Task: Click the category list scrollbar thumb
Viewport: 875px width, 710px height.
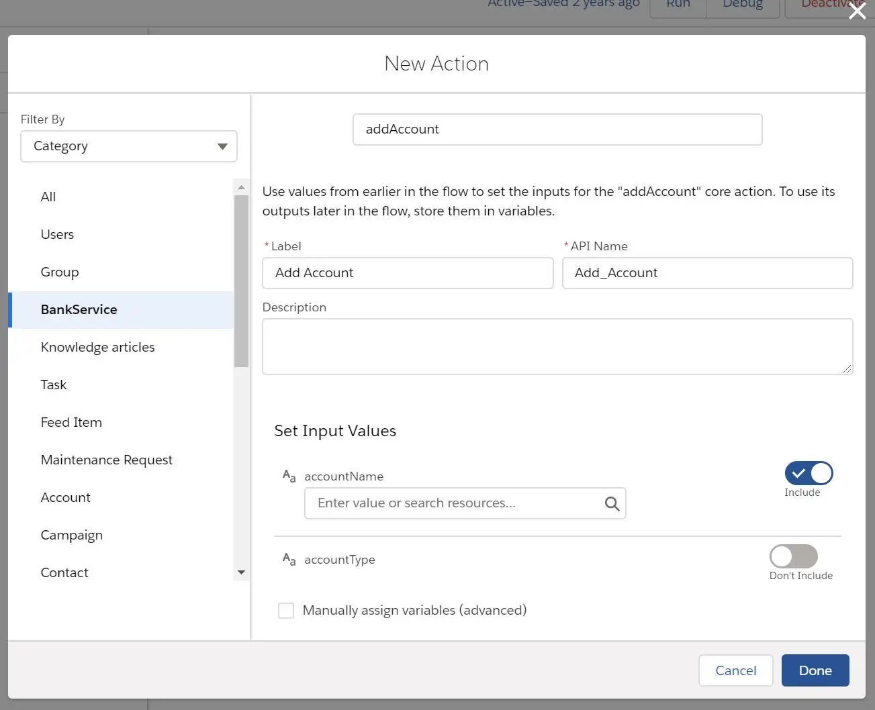Action: pos(242,281)
